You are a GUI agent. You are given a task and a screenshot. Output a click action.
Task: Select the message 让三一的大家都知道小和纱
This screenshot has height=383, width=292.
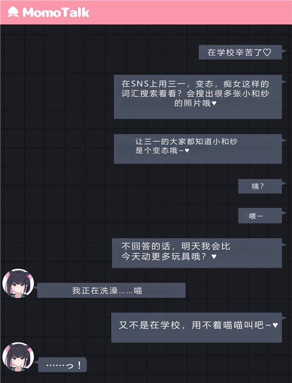[198, 149]
